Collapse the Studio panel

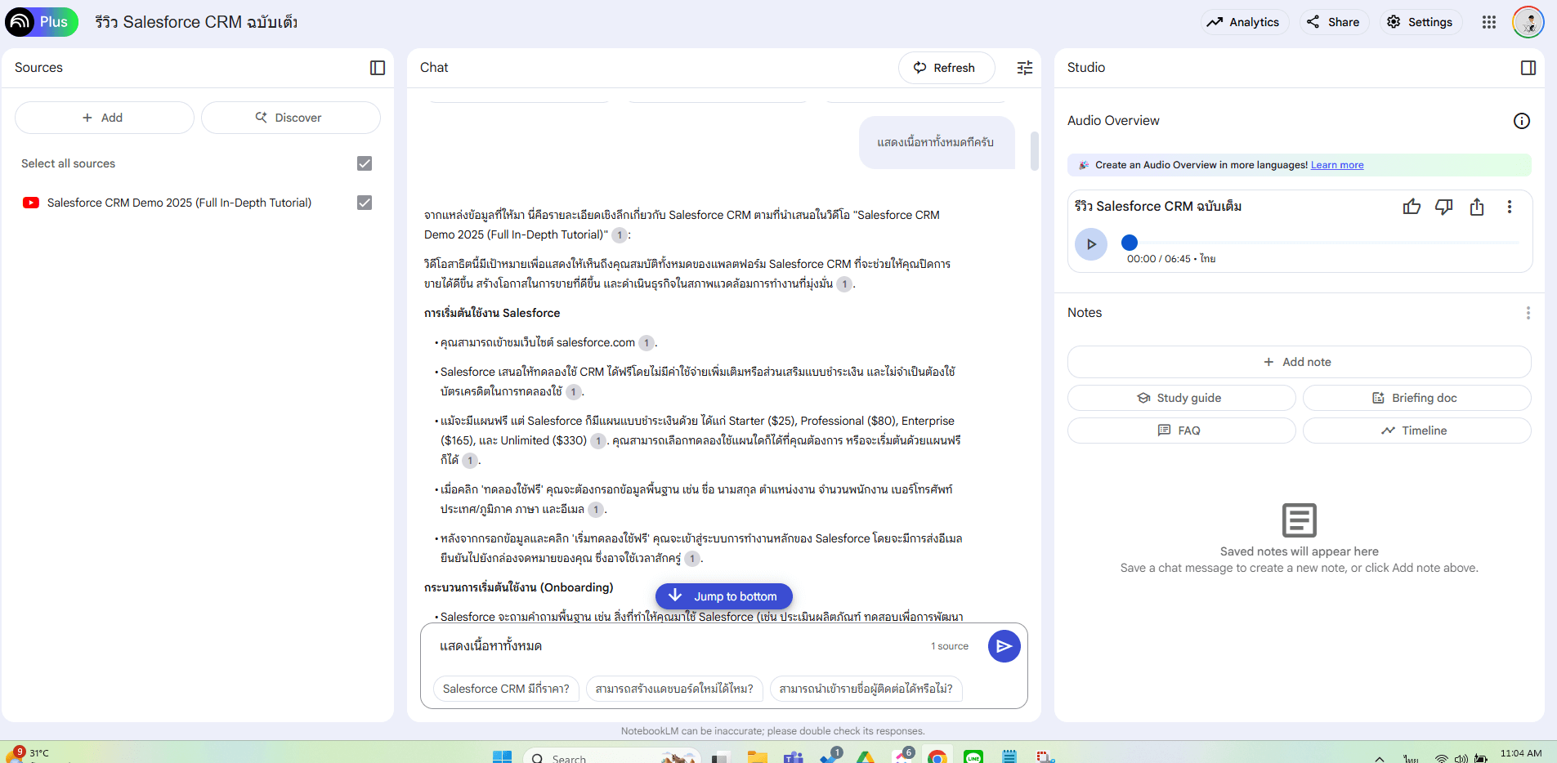point(1528,68)
